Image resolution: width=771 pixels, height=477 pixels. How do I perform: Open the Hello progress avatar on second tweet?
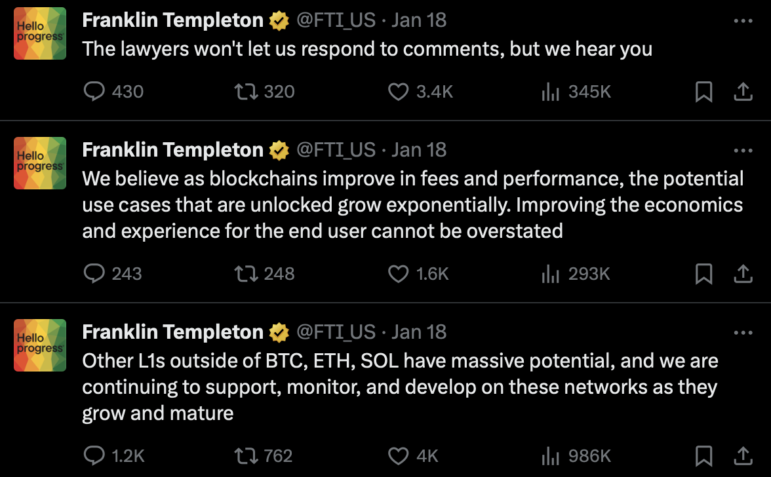tap(40, 163)
